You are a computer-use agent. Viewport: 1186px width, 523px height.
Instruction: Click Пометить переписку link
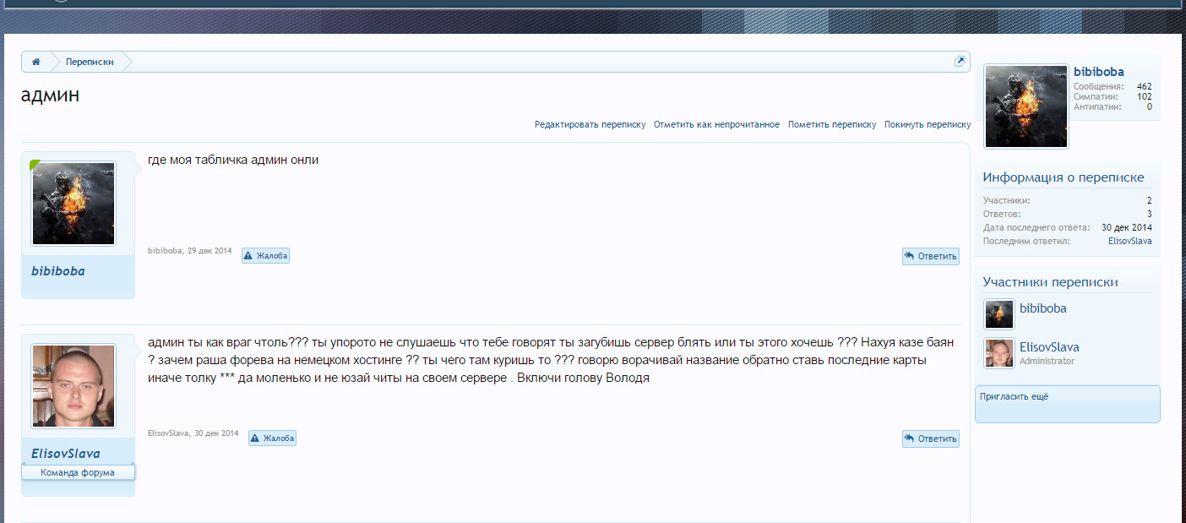point(832,124)
